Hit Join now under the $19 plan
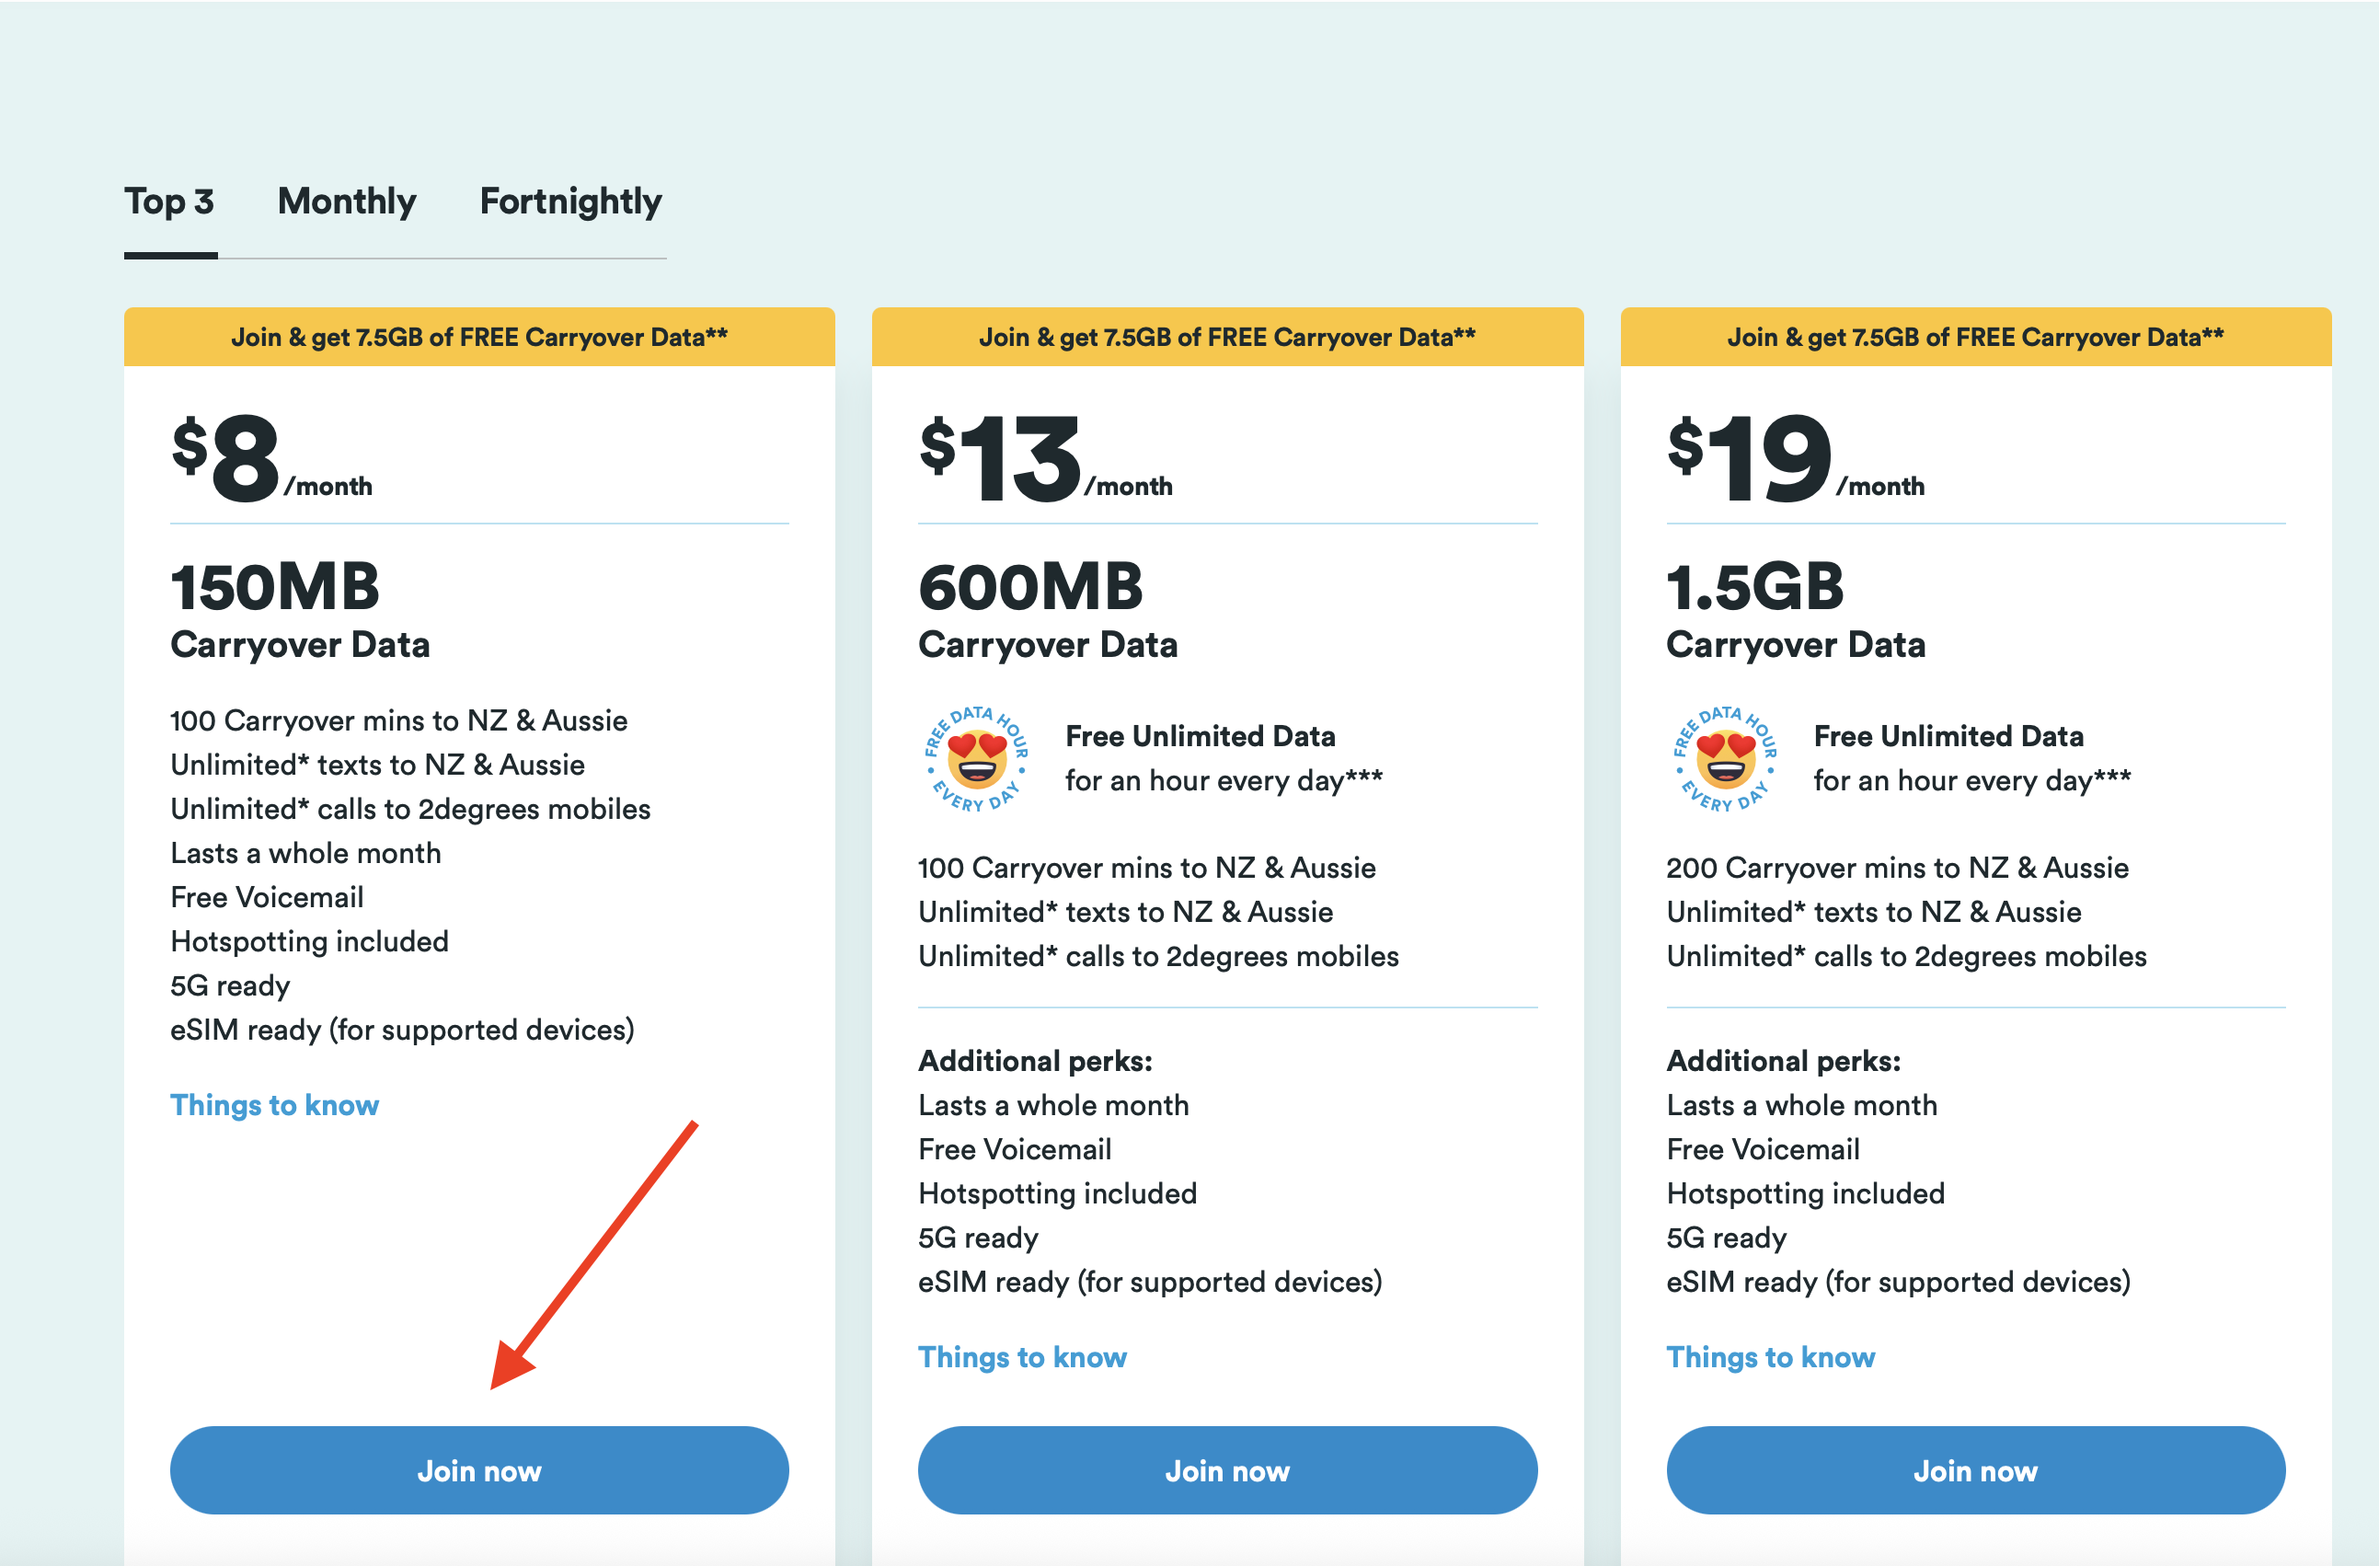The height and width of the screenshot is (1566, 2379). [x=1974, y=1470]
